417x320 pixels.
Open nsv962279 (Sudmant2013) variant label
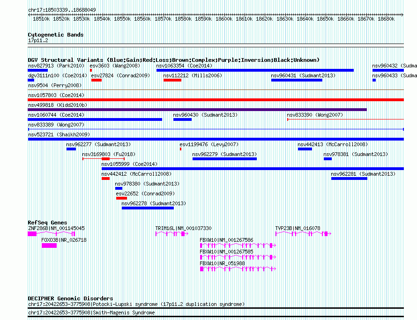click(224, 154)
